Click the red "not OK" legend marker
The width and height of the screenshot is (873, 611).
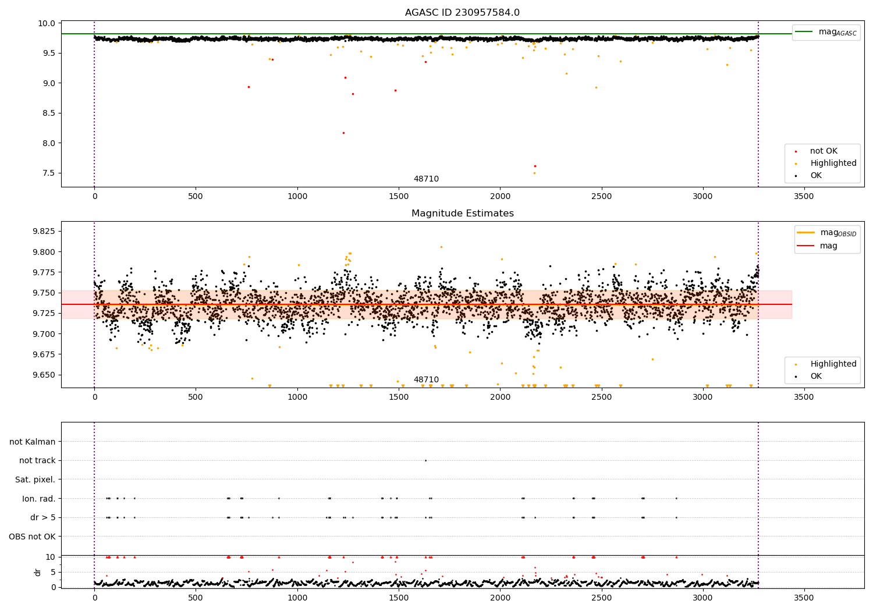pos(796,151)
